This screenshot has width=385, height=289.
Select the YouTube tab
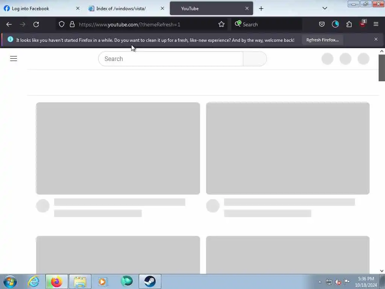coord(211,8)
